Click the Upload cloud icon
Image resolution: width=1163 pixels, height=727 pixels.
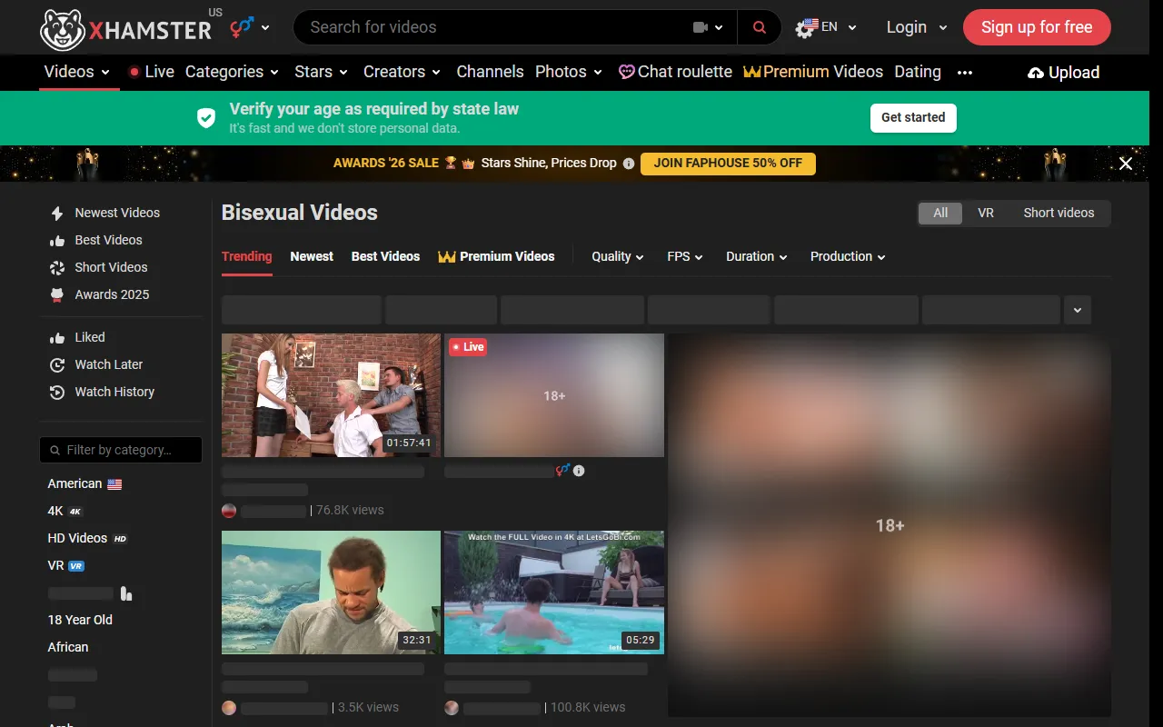click(1036, 73)
